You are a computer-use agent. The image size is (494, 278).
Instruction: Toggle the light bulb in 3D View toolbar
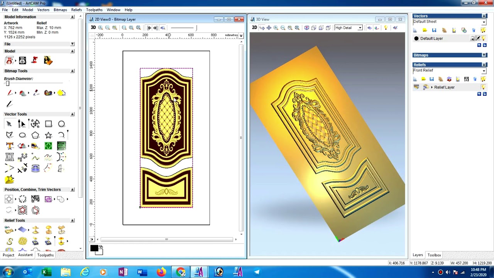[386, 27]
